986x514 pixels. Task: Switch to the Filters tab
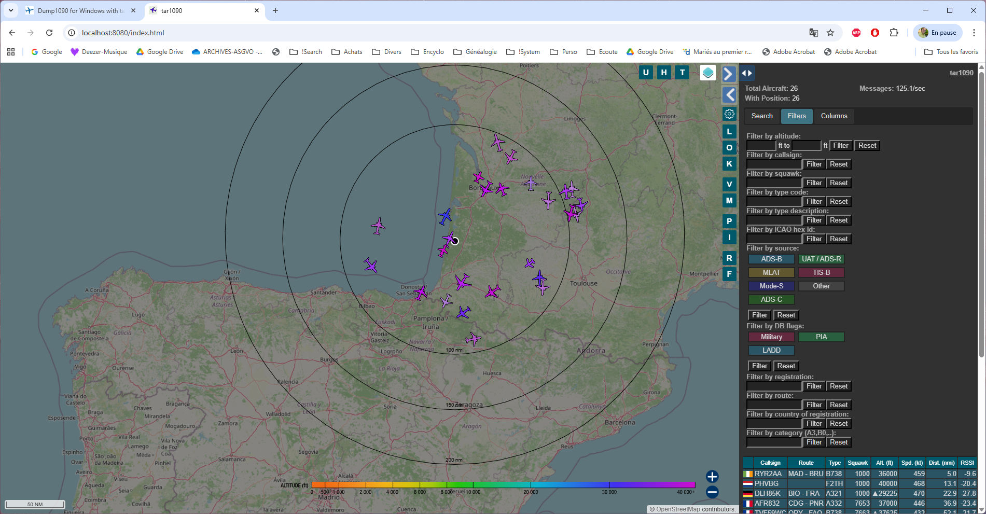tap(797, 116)
